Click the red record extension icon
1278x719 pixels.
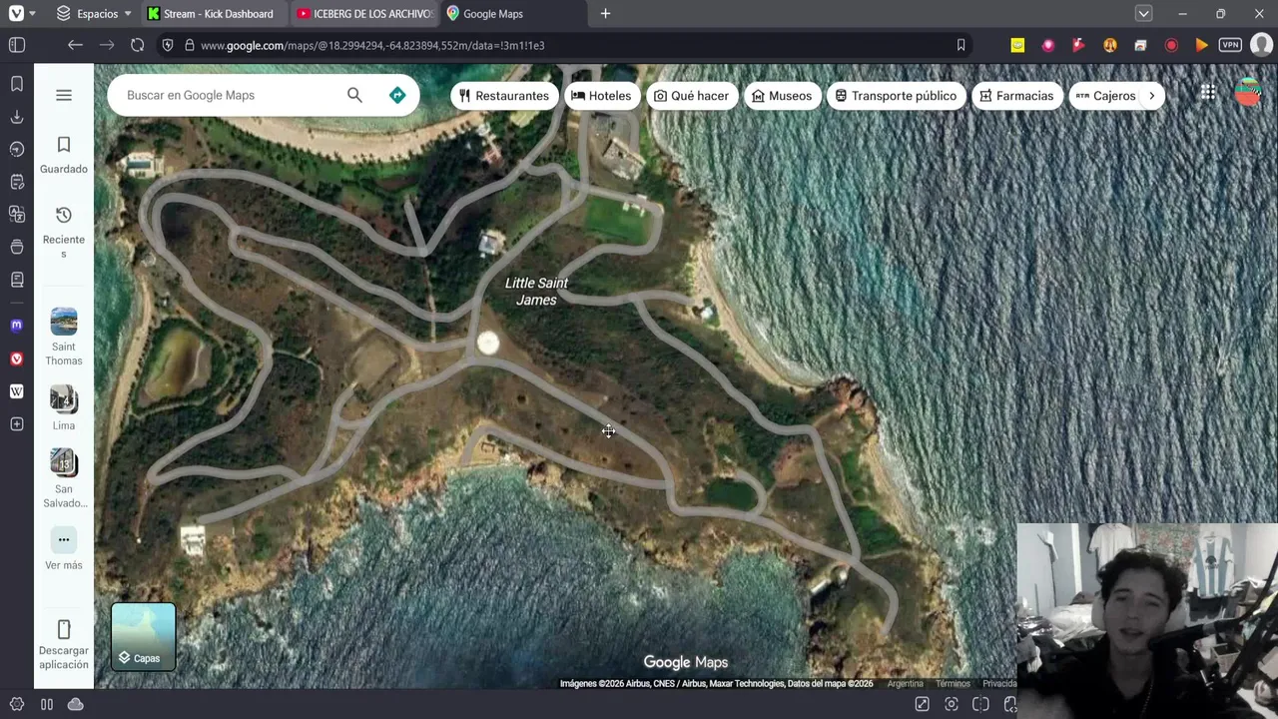click(1171, 45)
